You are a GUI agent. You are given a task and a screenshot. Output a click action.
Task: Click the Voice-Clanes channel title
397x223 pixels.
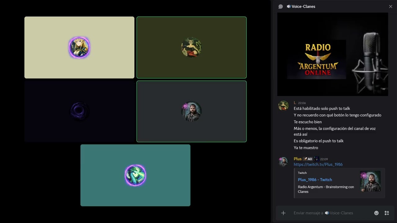point(303,7)
